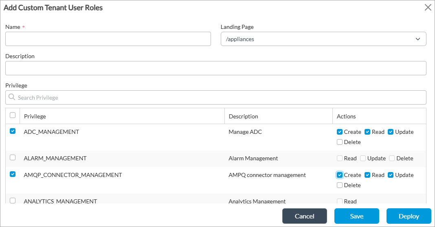
Task: Disable Create action for ADC_MANAGEMENT
Action: click(x=340, y=132)
